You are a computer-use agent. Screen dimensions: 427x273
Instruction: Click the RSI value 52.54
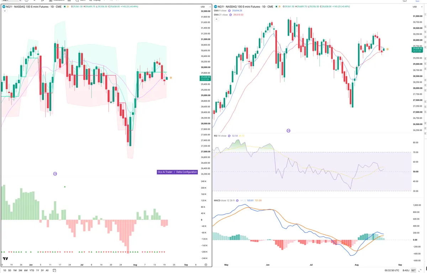[234, 136]
